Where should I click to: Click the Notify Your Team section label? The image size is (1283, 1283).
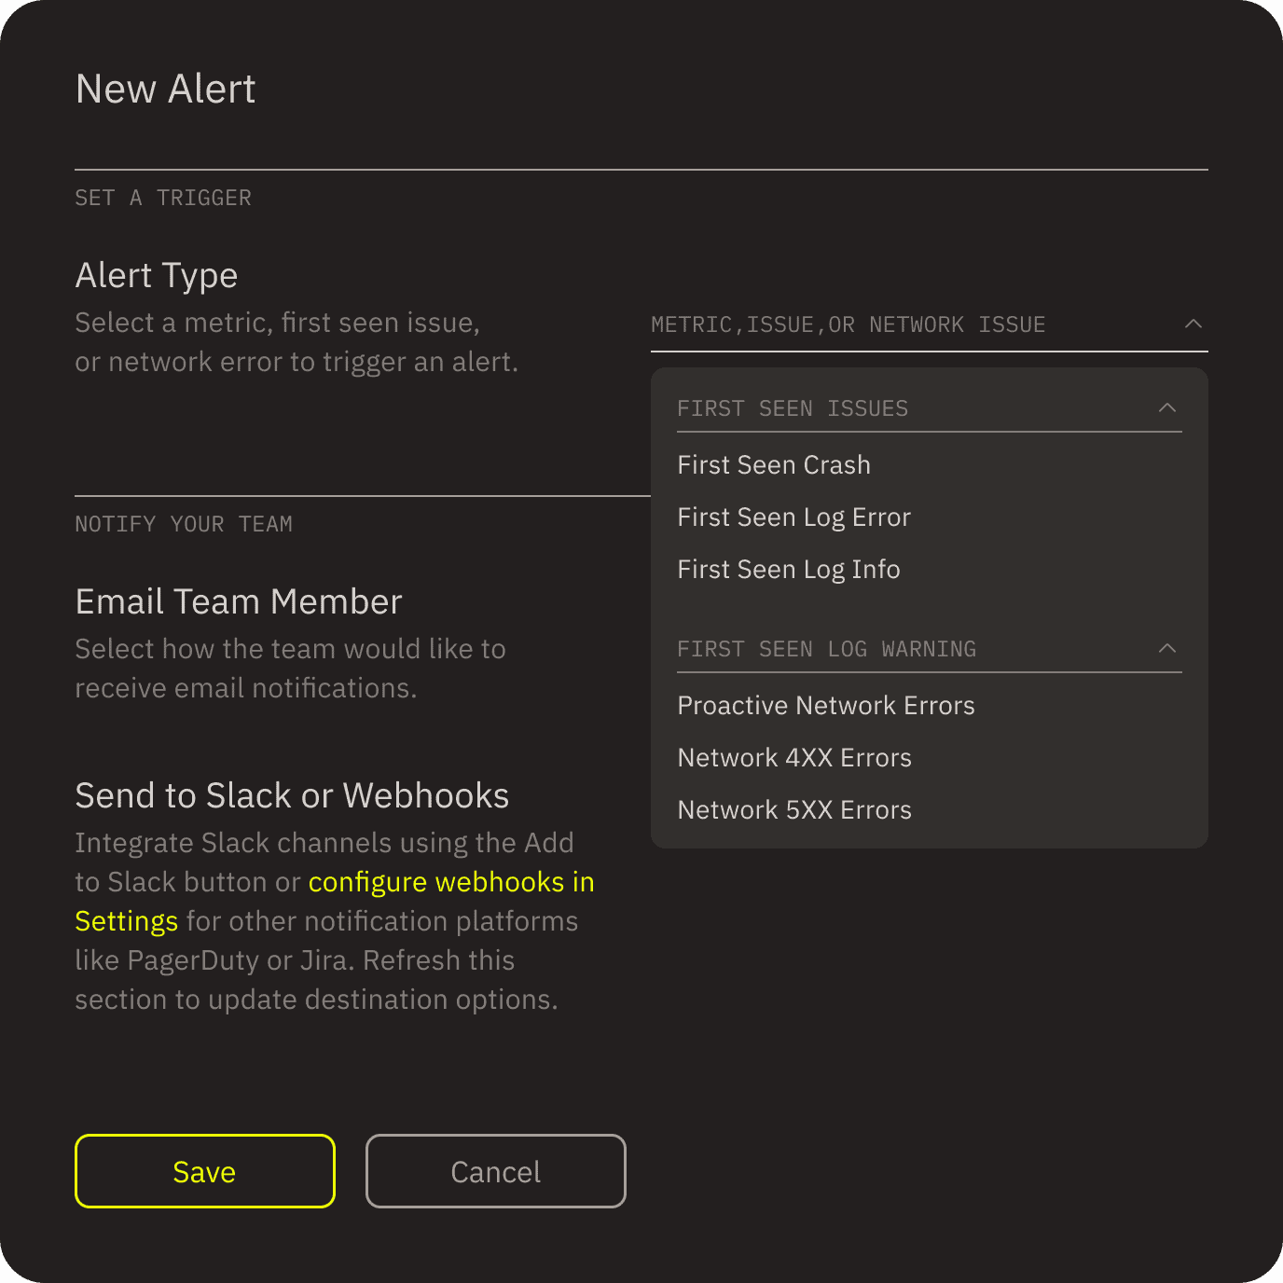pos(184,524)
